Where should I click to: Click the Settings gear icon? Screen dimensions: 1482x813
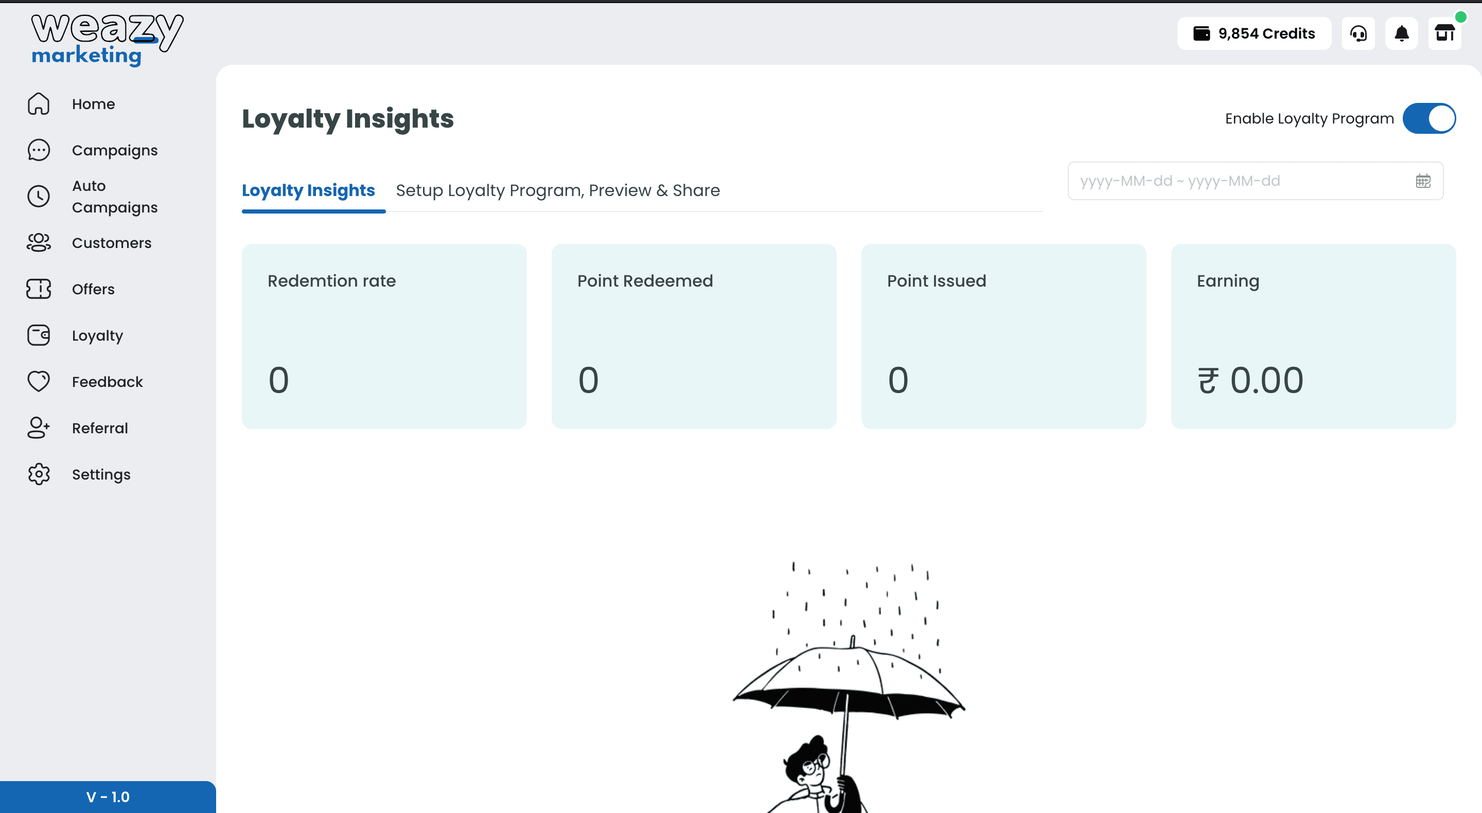[39, 474]
